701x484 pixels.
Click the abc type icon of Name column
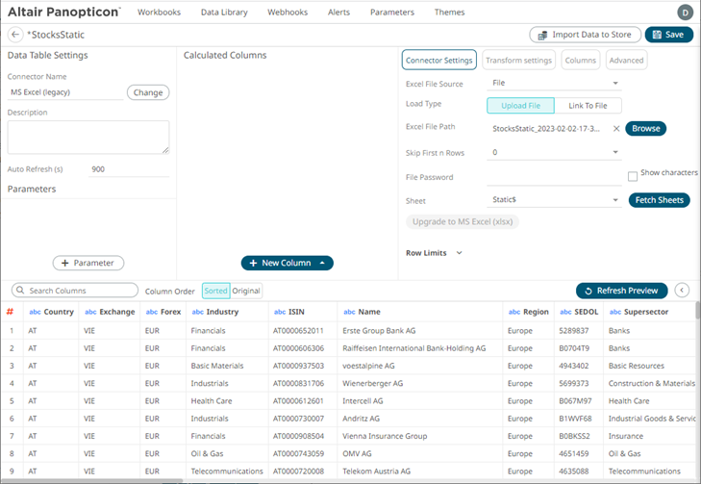coord(349,312)
